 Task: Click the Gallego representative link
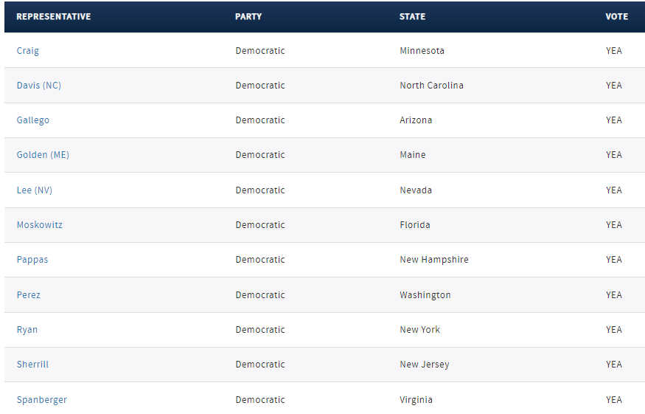click(33, 120)
